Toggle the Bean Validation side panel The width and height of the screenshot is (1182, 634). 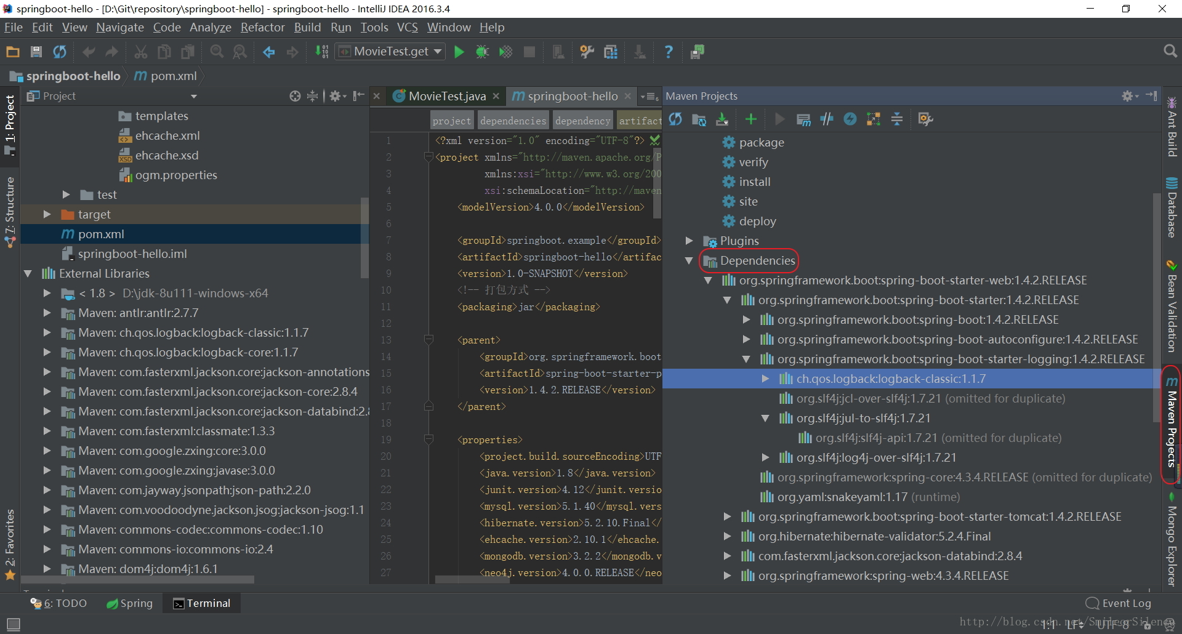1172,306
